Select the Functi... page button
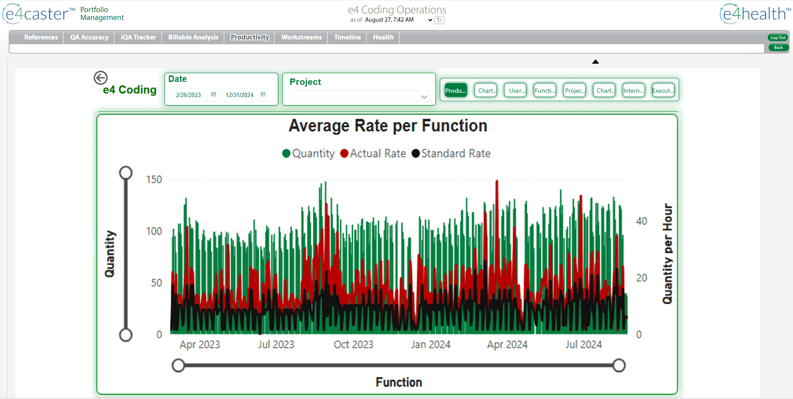793x399 pixels. [545, 90]
